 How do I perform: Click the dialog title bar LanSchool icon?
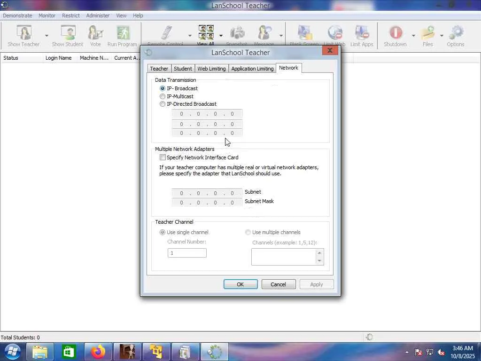coord(148,53)
